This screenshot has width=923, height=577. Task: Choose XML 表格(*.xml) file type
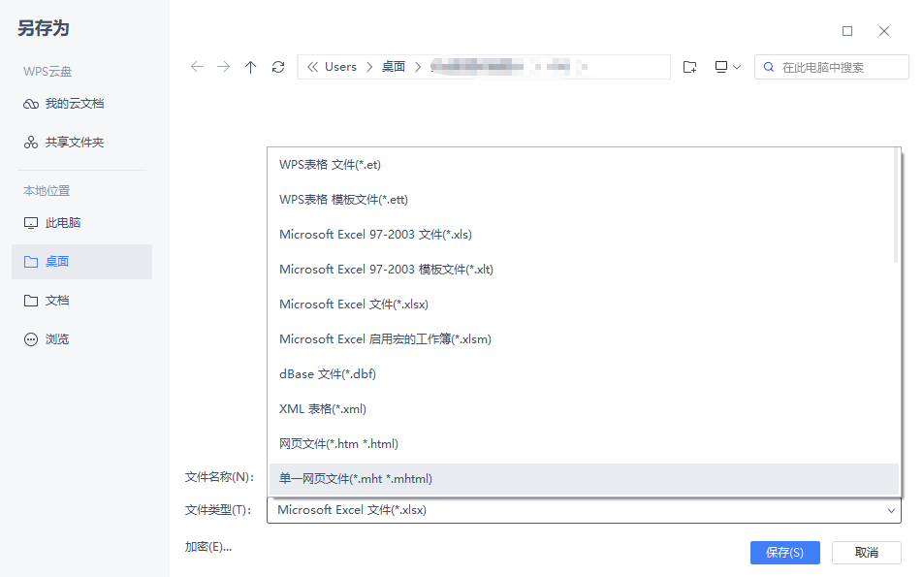(x=582, y=408)
